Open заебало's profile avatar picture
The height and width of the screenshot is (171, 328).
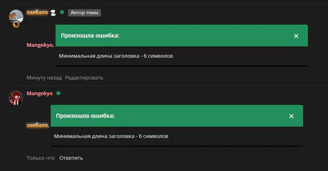point(16,17)
